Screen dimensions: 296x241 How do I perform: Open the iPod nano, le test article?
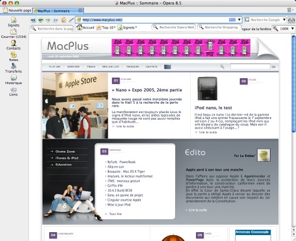(213, 108)
